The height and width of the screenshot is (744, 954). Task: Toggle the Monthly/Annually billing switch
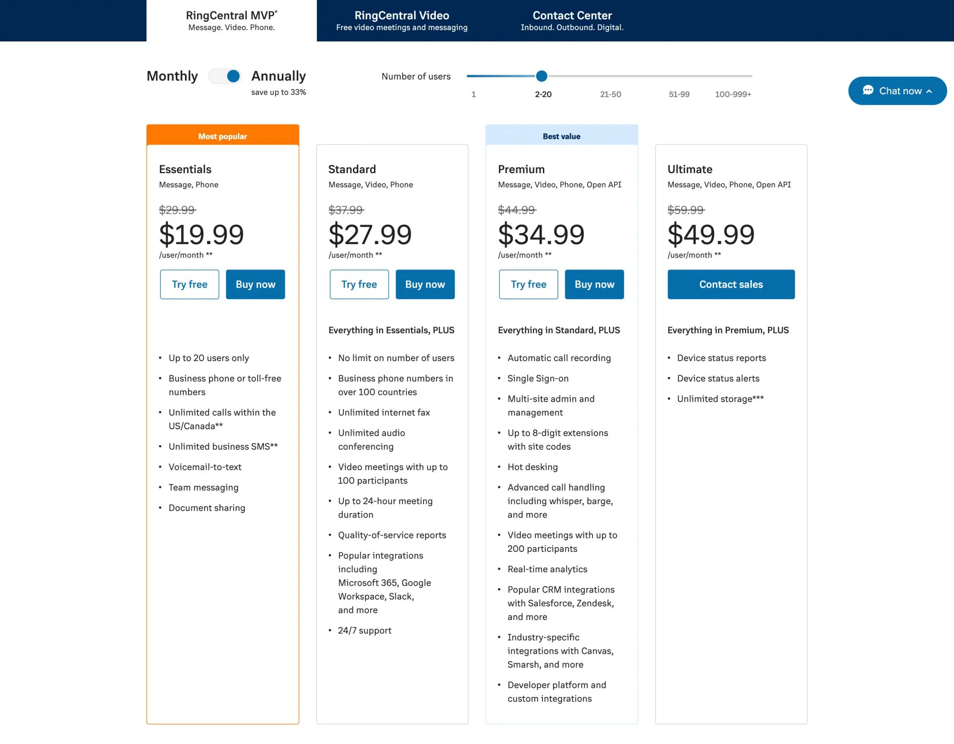(225, 75)
